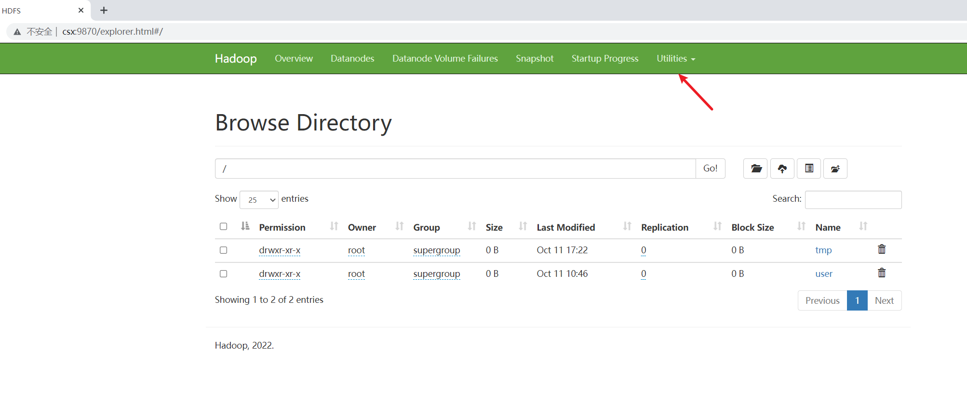Viewport: 967px width, 416px height.
Task: Click owner root in tmp row
Action: pyautogui.click(x=356, y=250)
